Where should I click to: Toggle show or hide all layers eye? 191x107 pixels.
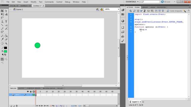tap(28, 92)
